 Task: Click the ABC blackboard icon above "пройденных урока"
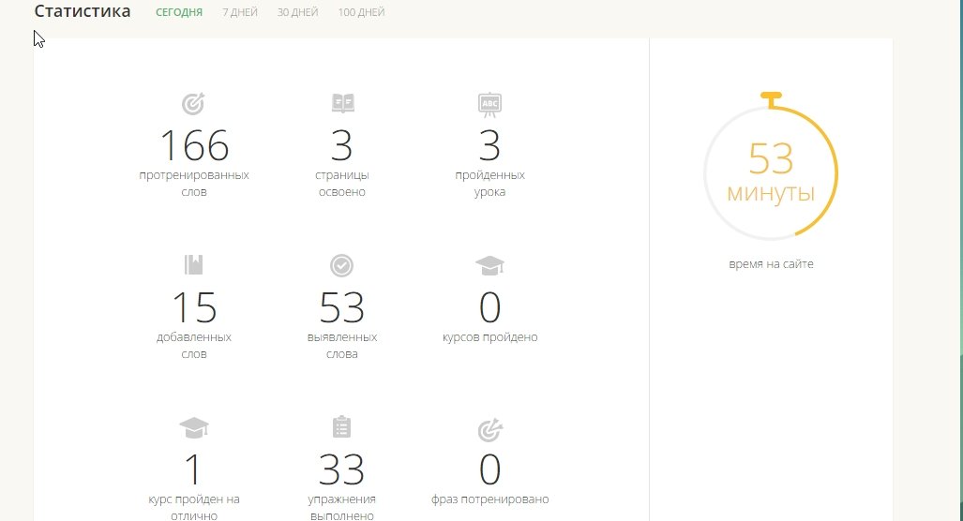[489, 104]
